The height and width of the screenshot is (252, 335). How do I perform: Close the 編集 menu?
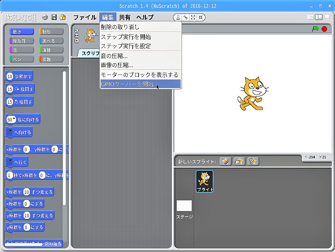(x=108, y=17)
